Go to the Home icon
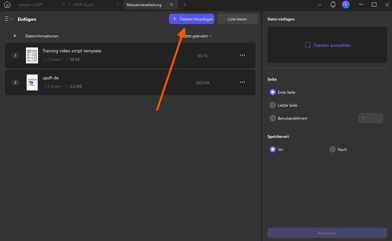This screenshot has width=392, height=241. tap(7, 5)
